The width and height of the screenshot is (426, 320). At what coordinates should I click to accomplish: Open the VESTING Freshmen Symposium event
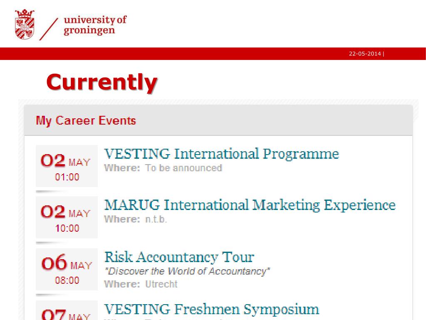pos(211,309)
